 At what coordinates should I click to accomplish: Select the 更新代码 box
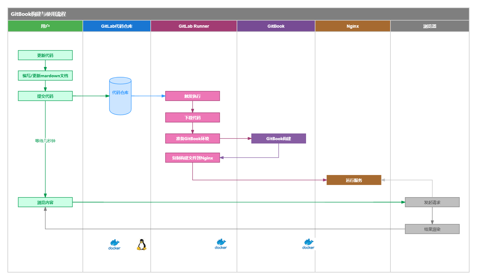[45, 55]
